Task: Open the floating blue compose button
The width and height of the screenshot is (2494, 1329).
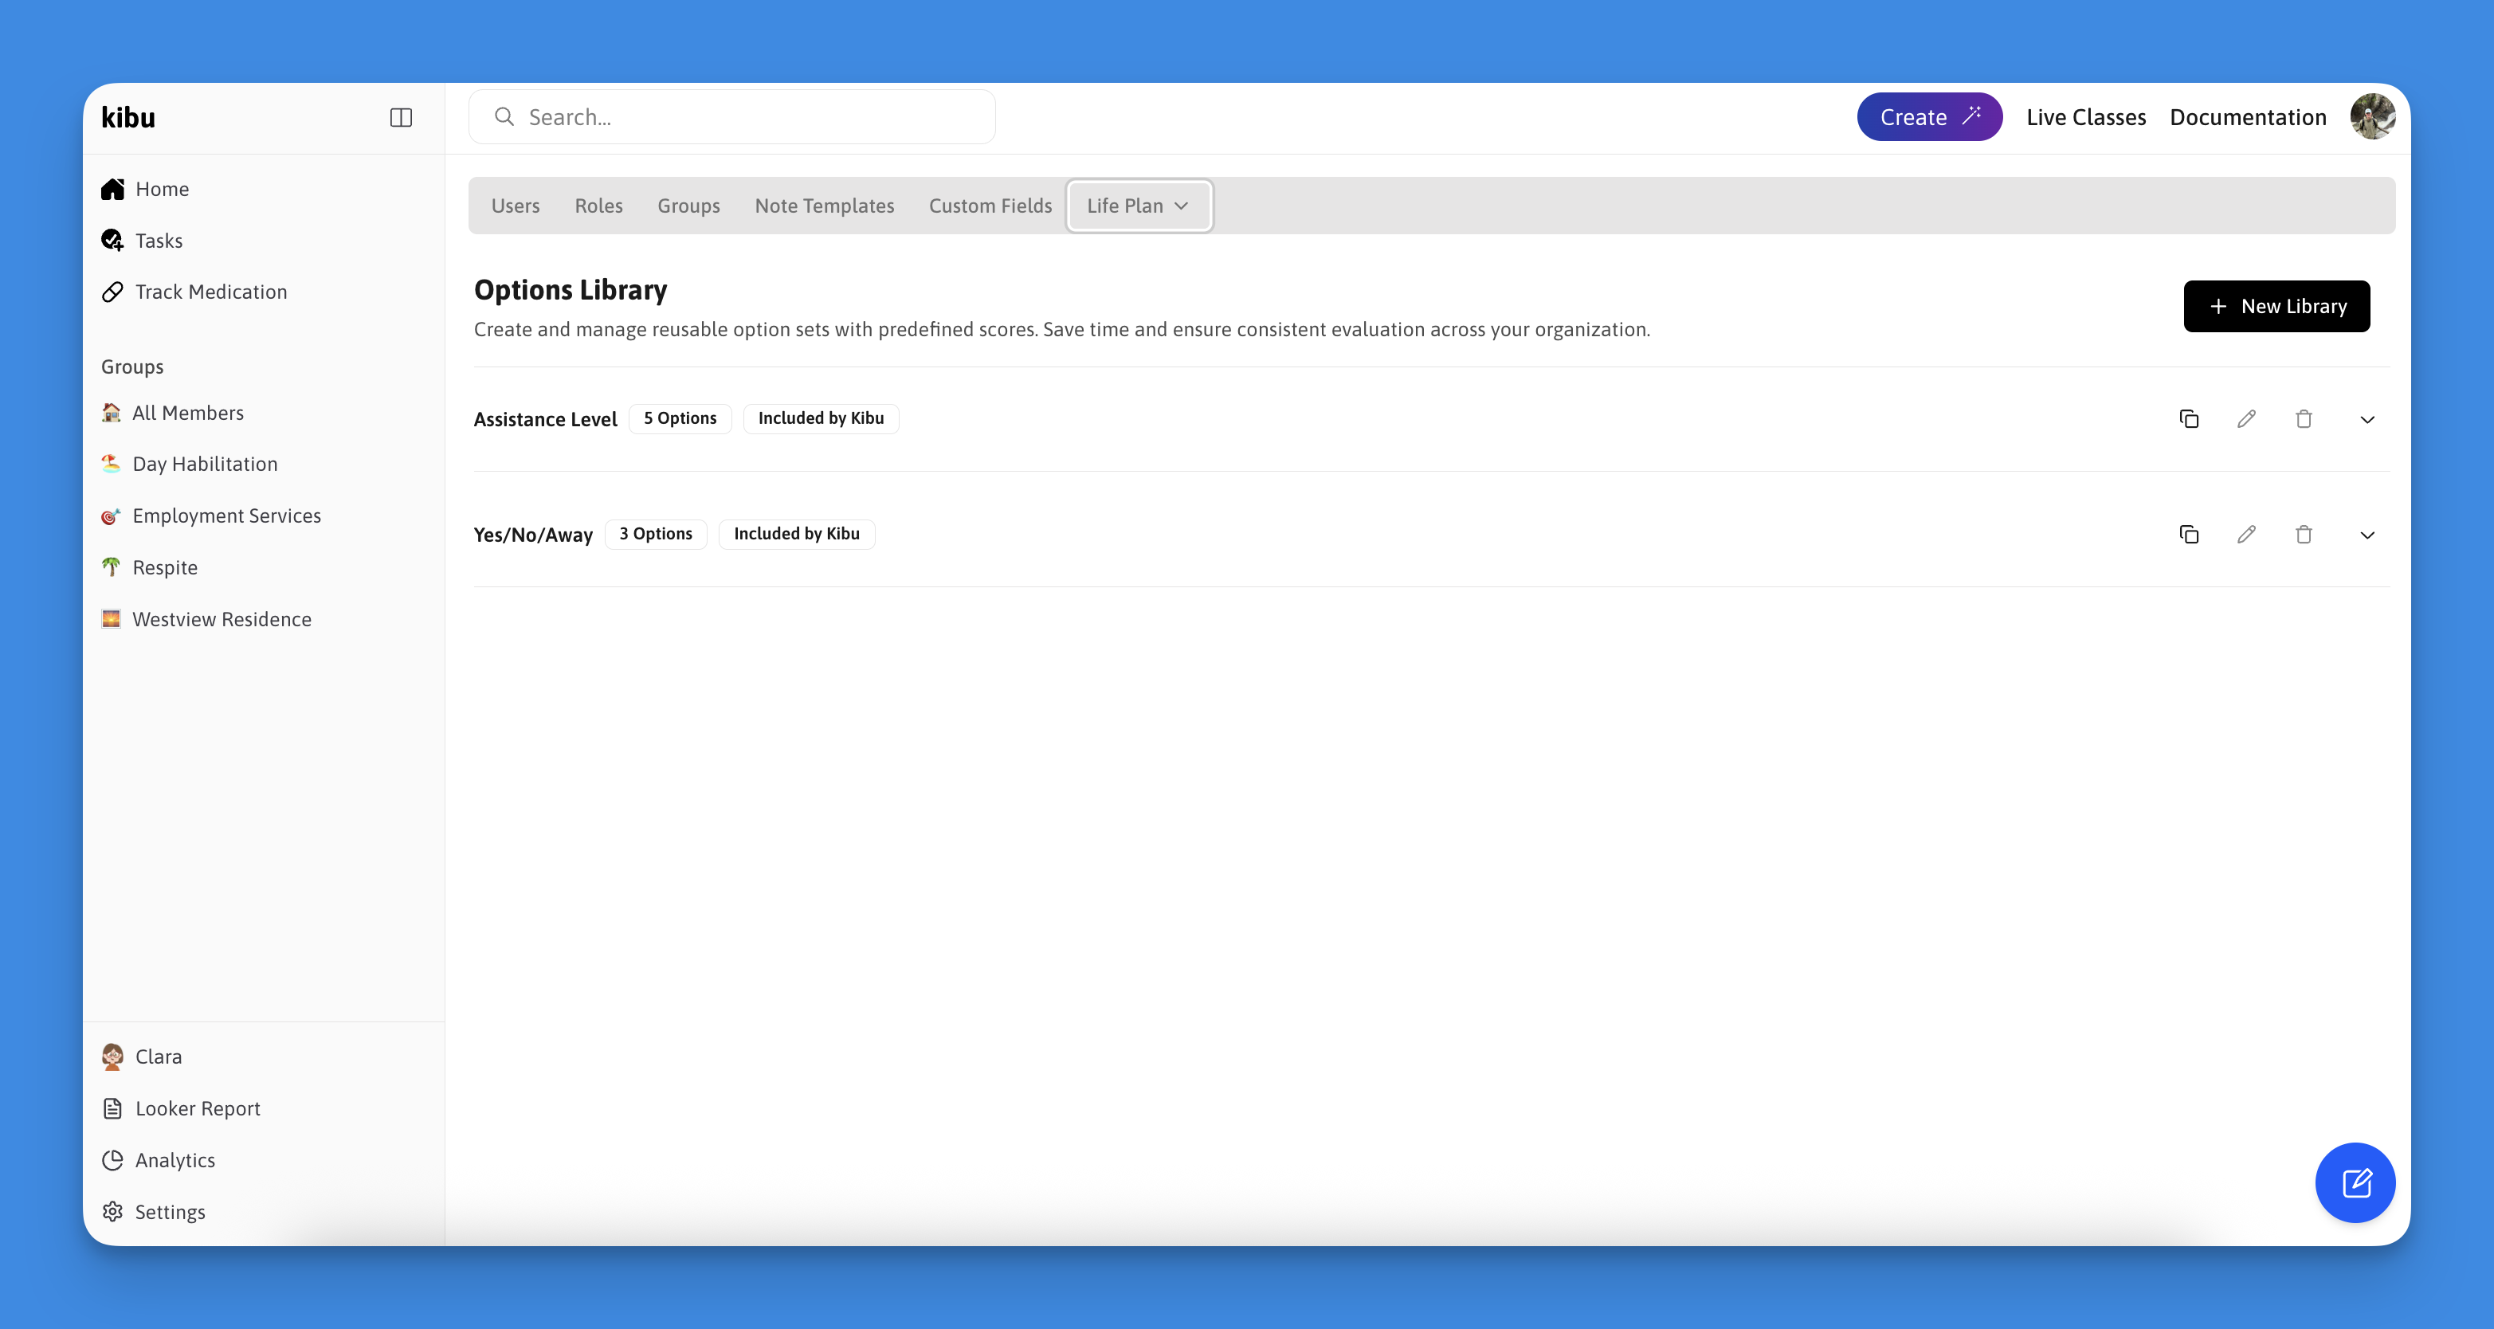Action: click(2355, 1182)
